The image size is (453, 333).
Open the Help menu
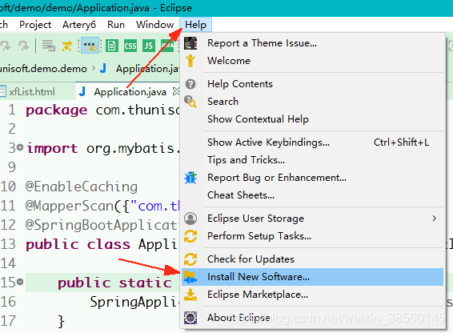[x=195, y=25]
